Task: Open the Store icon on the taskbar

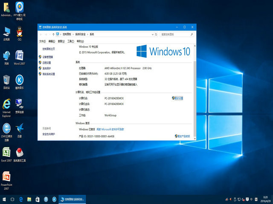Action: click(x=38, y=199)
